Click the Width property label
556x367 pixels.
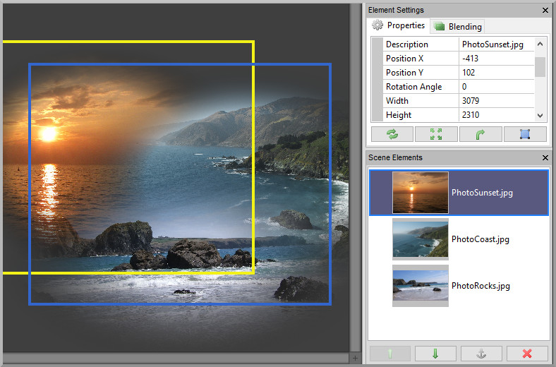tap(397, 101)
